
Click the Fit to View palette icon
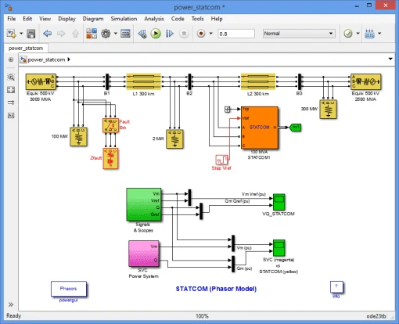[11, 90]
